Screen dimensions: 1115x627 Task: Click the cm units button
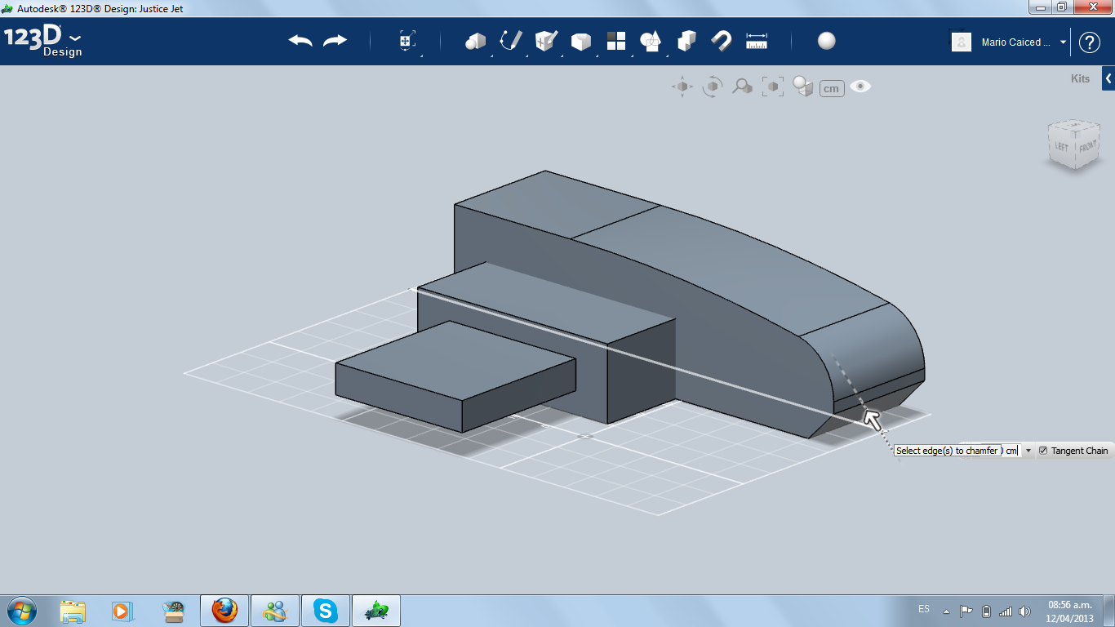[x=832, y=88]
